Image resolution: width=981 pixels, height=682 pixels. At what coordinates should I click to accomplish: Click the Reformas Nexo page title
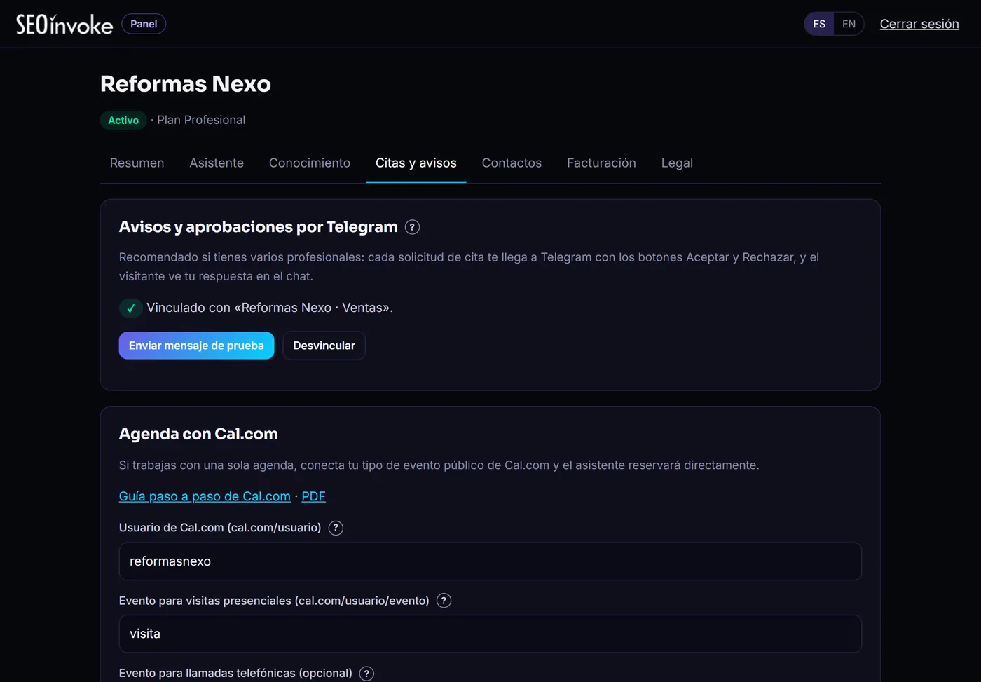click(186, 84)
